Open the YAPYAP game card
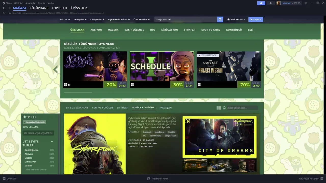Image resolution: width=326 pixels, height=183 pixels. pyautogui.click(x=95, y=70)
